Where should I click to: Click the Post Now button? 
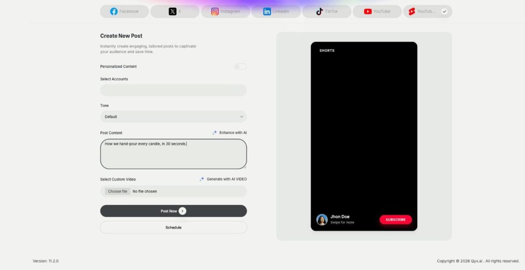pos(173,211)
